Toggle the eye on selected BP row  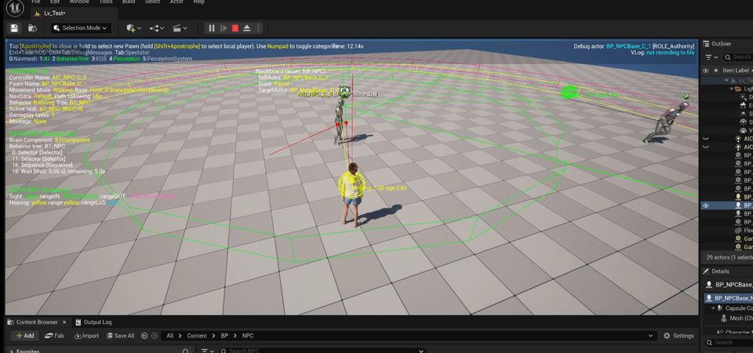[705, 205]
